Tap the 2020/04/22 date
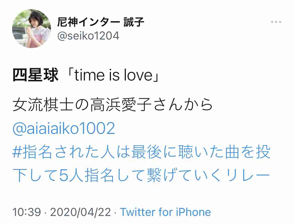The width and height of the screenshot is (295, 224). tap(80, 212)
